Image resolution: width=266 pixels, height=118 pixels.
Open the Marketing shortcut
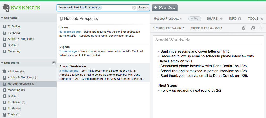click(x=14, y=51)
